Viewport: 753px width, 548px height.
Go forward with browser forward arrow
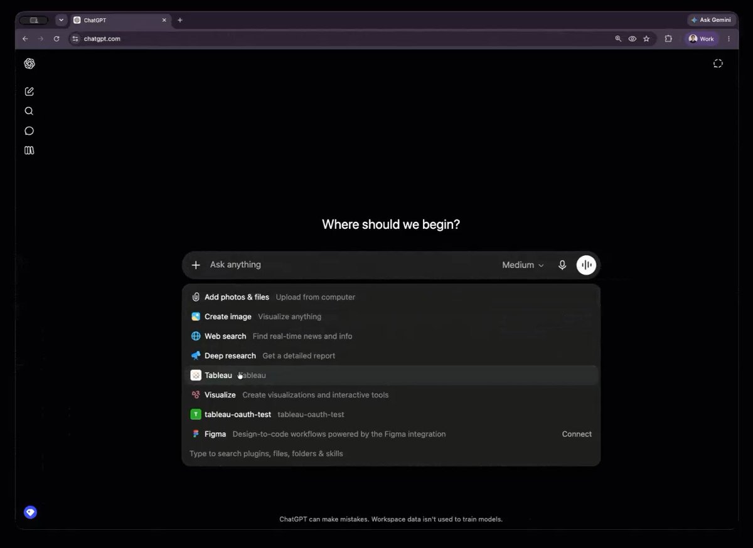pos(41,39)
